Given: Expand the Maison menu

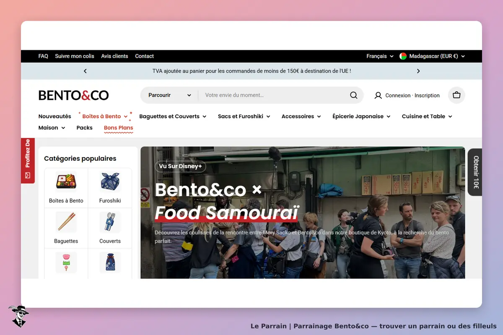Looking at the screenshot, I should coord(52,128).
